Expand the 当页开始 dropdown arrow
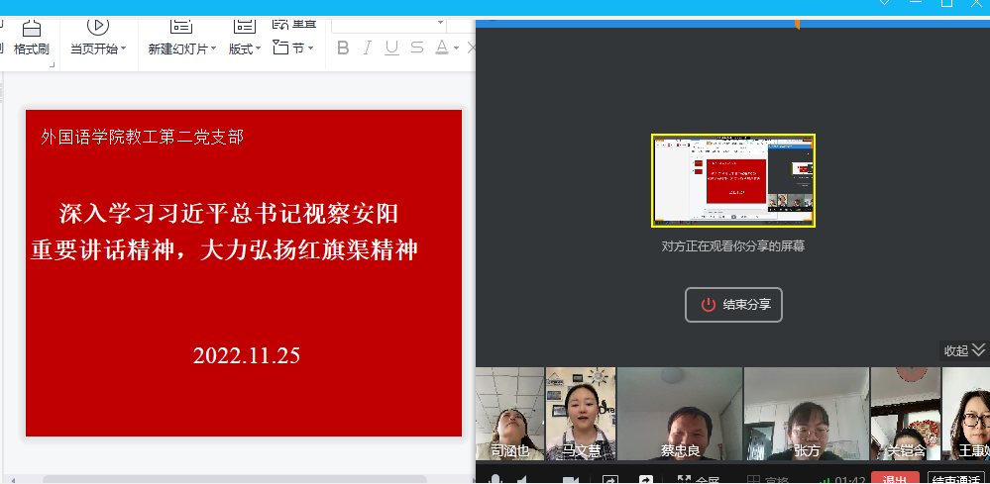Screen dimensions: 990x484 click(123, 48)
